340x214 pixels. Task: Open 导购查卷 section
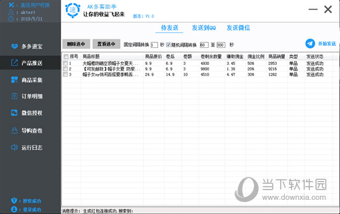(x=30, y=130)
